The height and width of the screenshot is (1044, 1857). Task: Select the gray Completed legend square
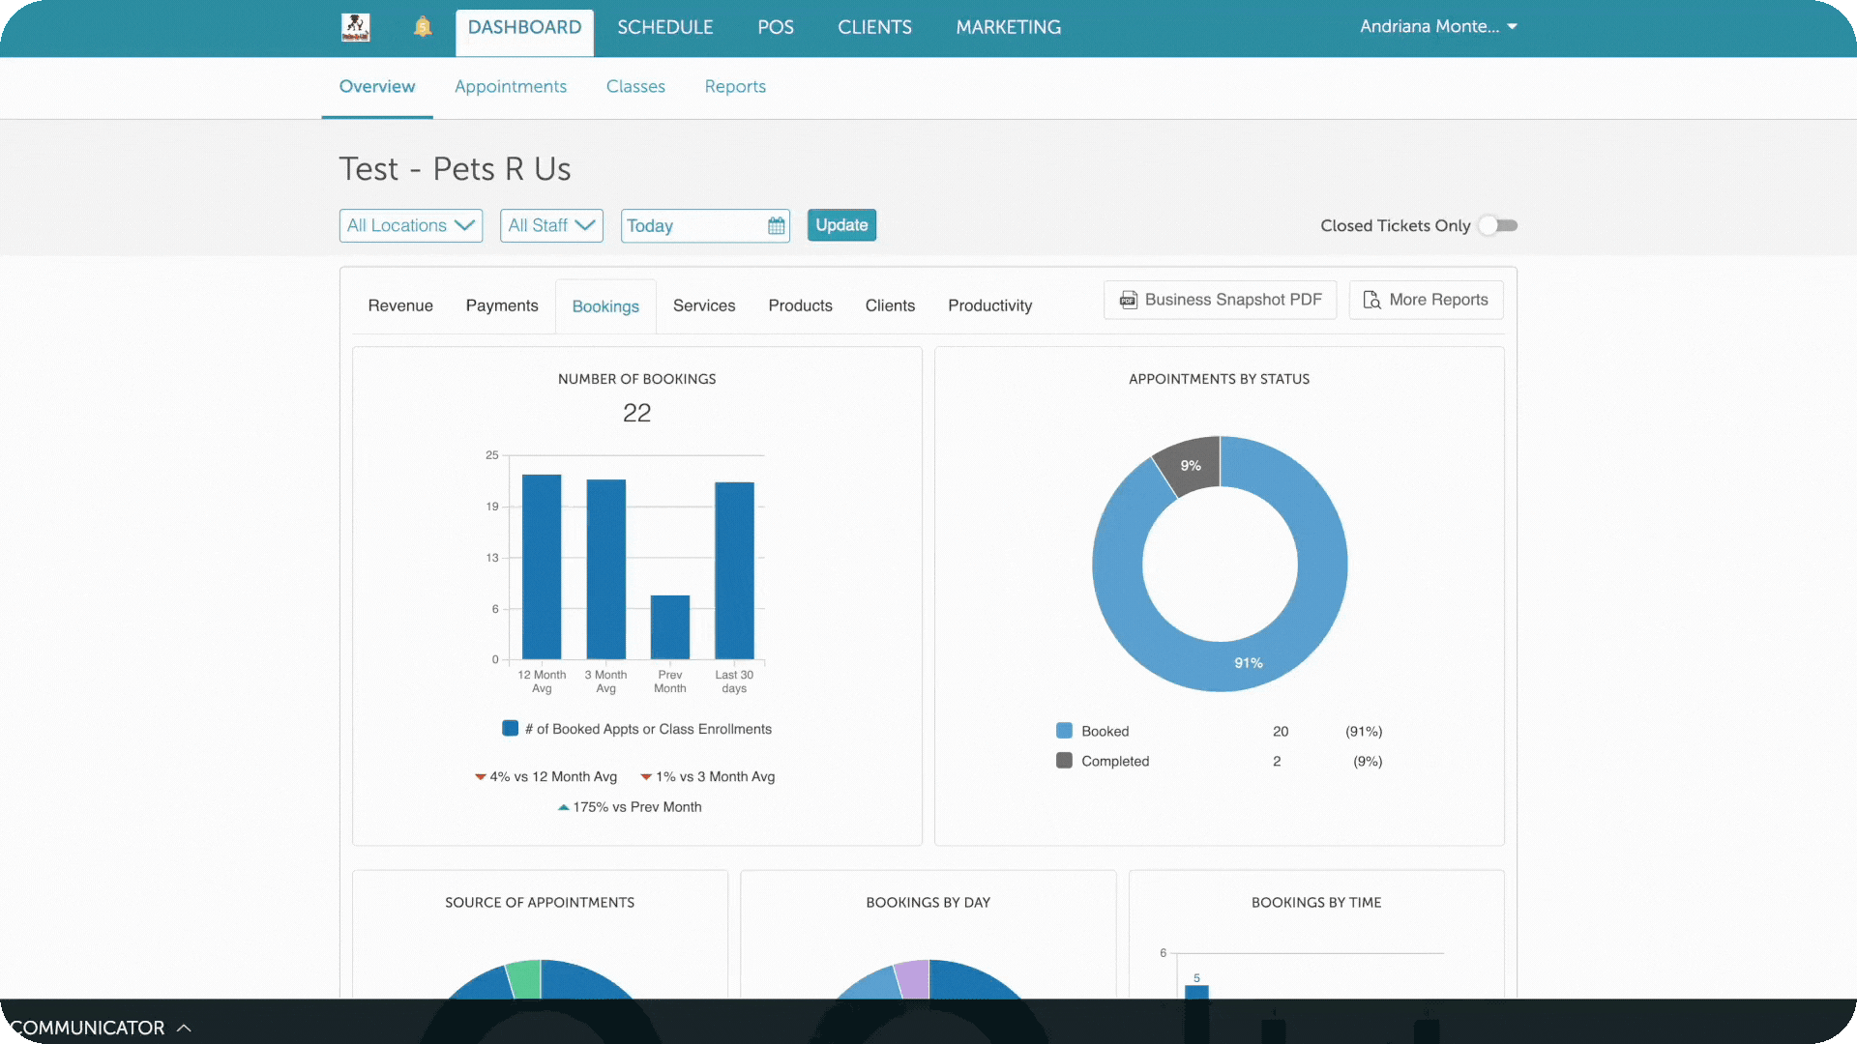click(1063, 761)
